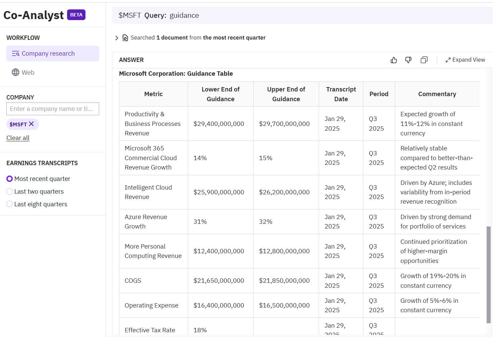Click the globe icon beside Web
Viewport: 493px width, 337px height.
pos(15,72)
